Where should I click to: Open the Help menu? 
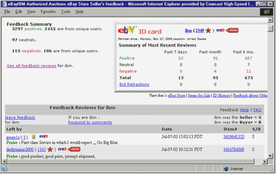[80, 12]
